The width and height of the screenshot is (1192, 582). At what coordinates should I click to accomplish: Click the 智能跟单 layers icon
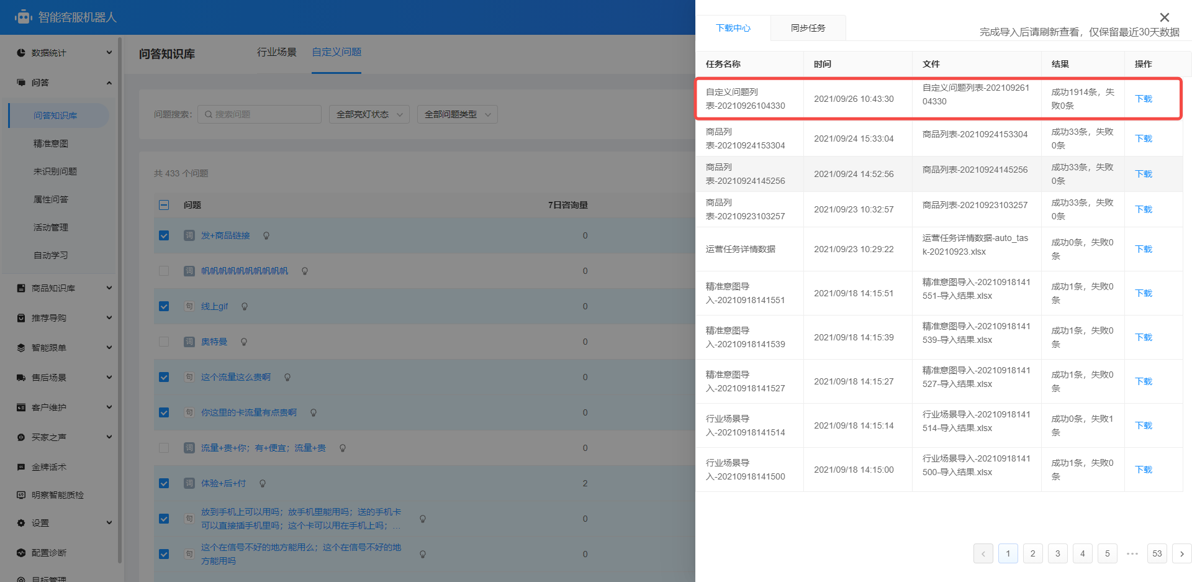[x=21, y=348]
